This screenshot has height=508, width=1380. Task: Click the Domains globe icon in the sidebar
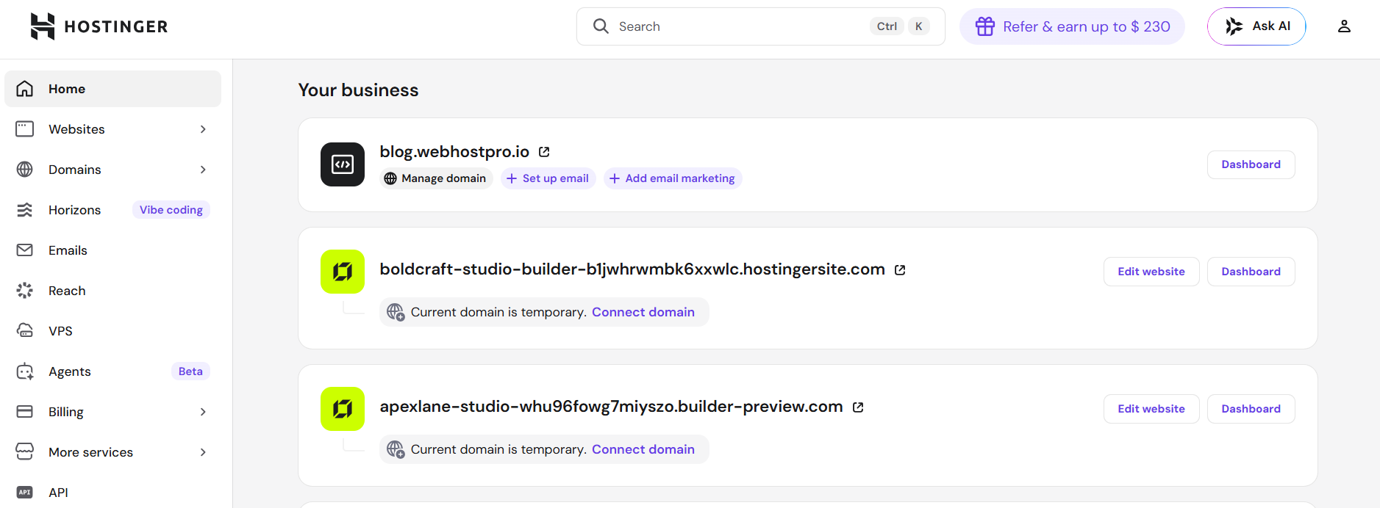[25, 170]
